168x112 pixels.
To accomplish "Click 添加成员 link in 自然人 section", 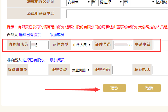I will (x=57, y=35).
